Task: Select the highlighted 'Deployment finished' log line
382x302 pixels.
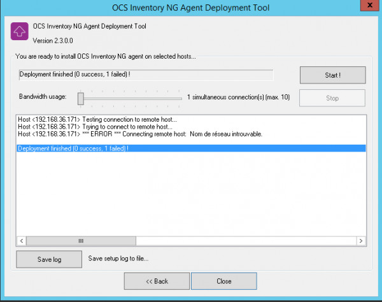Action: (x=191, y=148)
